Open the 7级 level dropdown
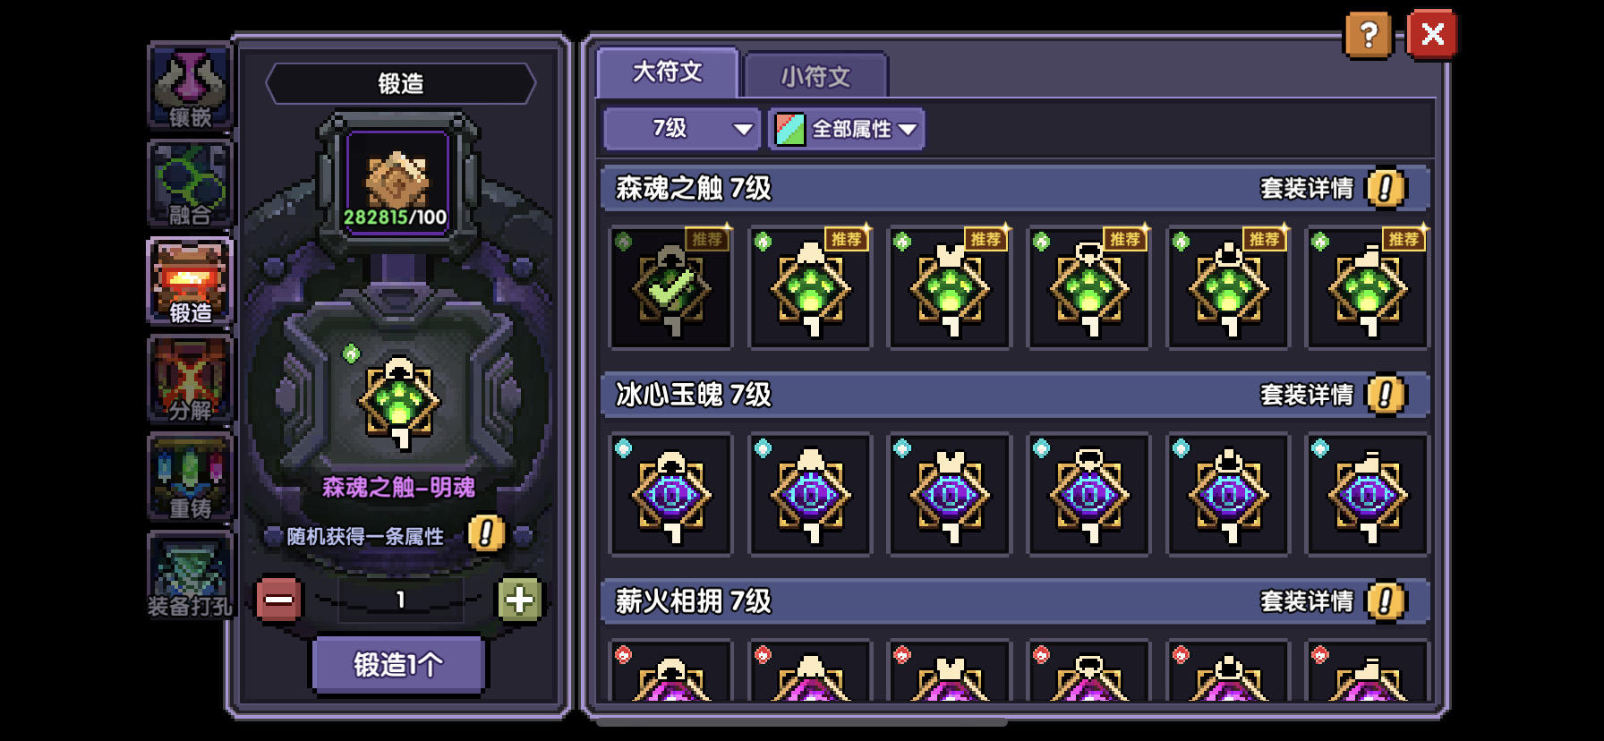Viewport: 1604px width, 741px height. tap(682, 129)
